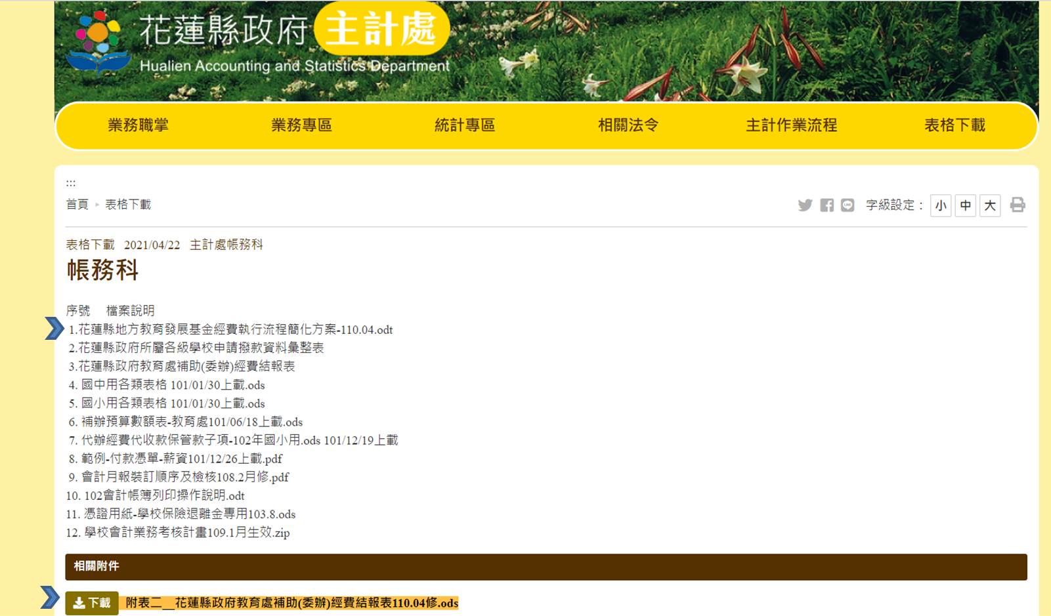
Task: Click the 相關附件 section header bar
Action: point(546,567)
